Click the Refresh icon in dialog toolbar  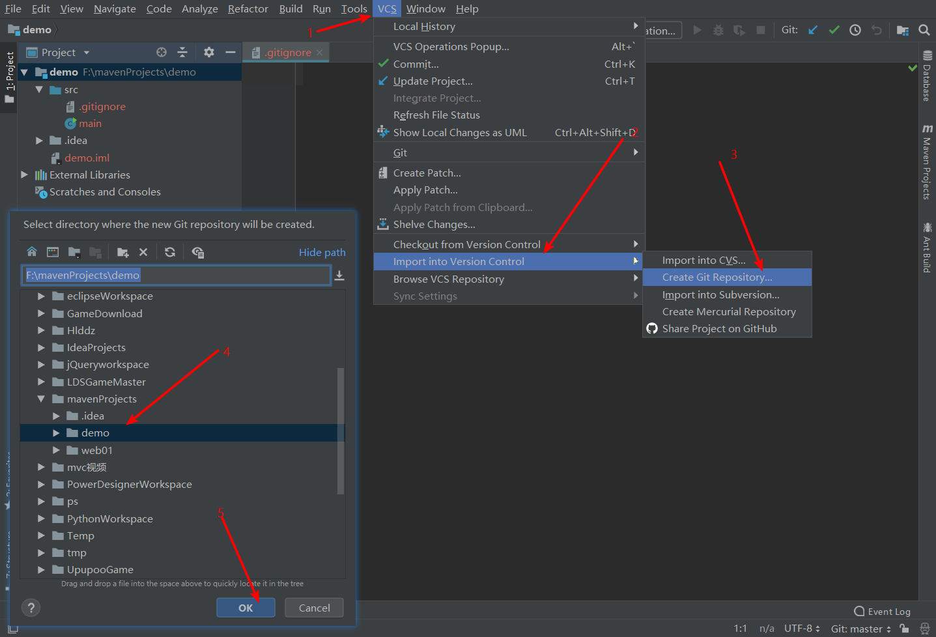pos(170,252)
